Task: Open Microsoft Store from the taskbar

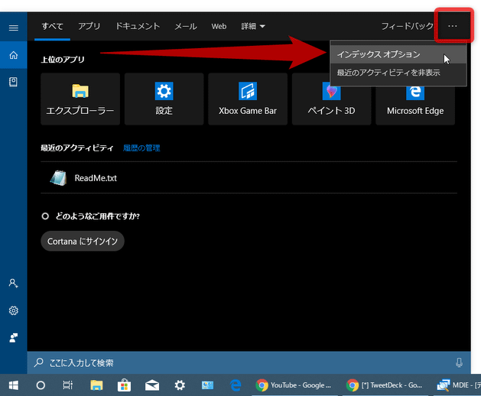Action: pos(124,385)
